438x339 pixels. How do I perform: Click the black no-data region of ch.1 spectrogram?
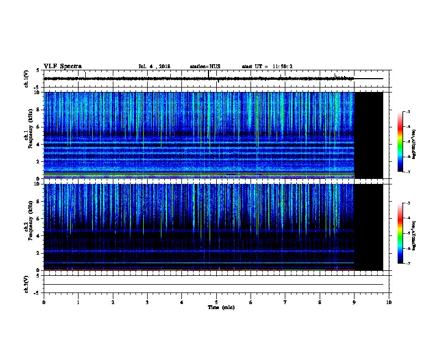point(369,135)
